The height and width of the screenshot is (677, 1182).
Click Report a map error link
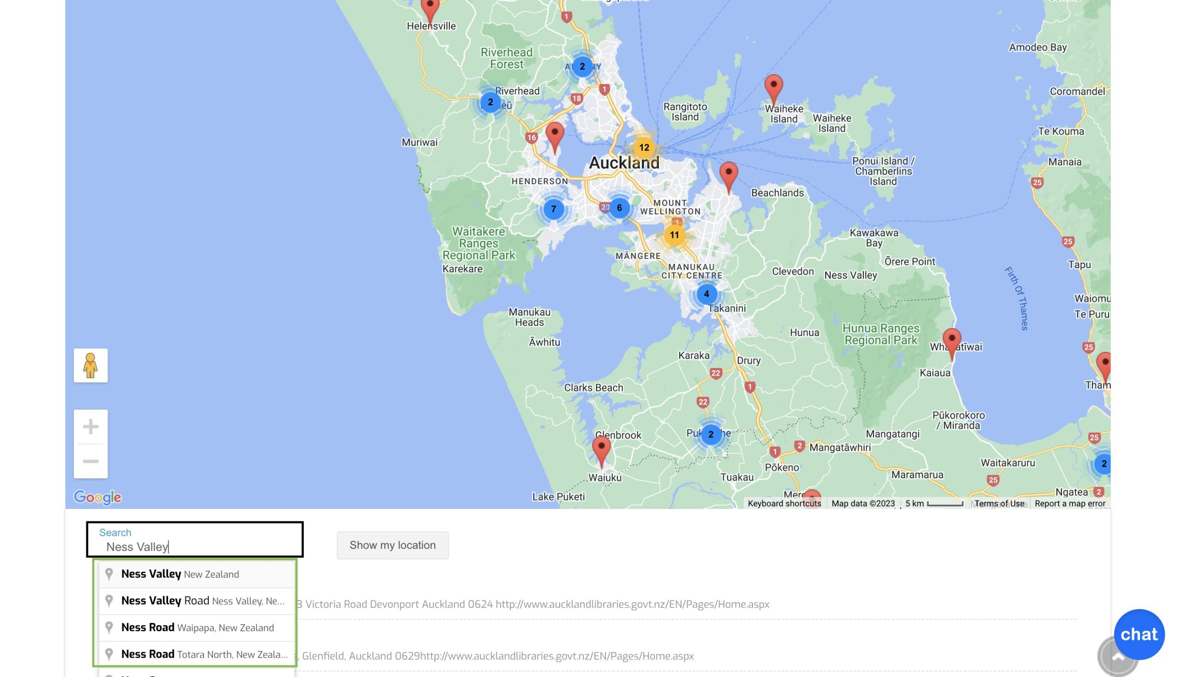point(1070,503)
